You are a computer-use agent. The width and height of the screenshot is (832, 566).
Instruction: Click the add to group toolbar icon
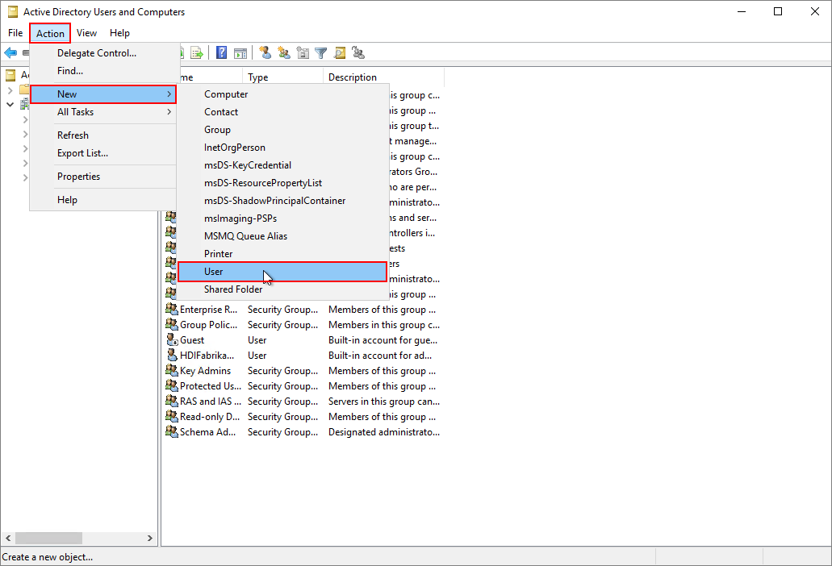pos(358,52)
